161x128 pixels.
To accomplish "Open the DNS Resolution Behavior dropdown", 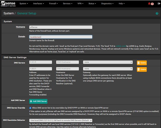I will (x=61, y=120).
